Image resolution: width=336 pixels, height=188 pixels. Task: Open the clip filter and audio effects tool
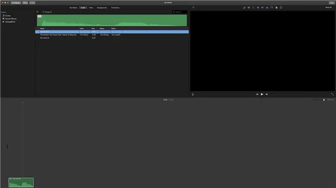(276, 8)
